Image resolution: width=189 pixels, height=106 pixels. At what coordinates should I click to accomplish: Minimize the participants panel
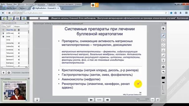tap(25, 23)
